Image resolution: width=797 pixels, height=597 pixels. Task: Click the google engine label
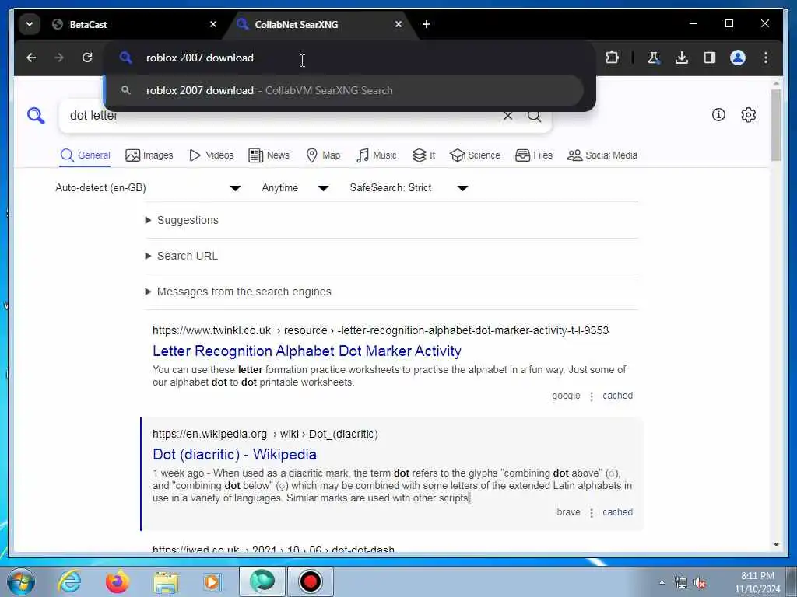point(566,396)
